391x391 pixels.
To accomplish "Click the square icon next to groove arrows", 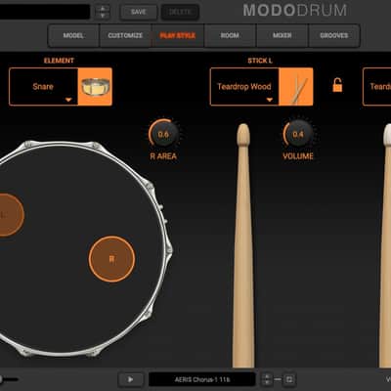I will [288, 379].
